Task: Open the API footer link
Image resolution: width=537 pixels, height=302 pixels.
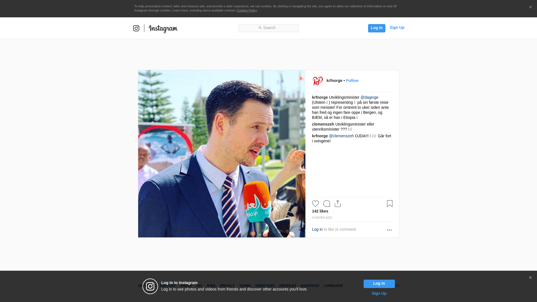Action: pos(199,286)
